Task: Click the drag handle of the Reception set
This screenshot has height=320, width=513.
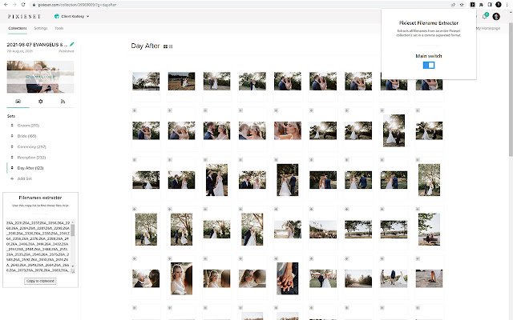Action: pos(12,158)
